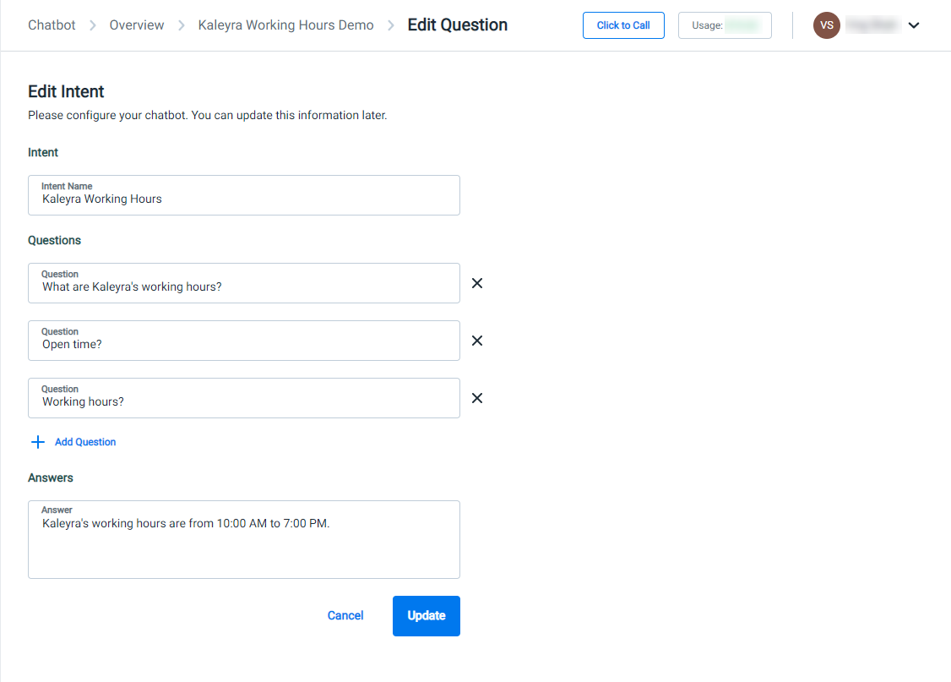Edit the 'Working hours?' question field

244,398
